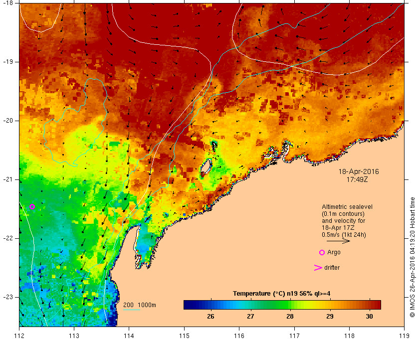Click the latitude axis label -19
Image resolution: width=419 pixels, height=339 pixels.
pyautogui.click(x=7, y=62)
